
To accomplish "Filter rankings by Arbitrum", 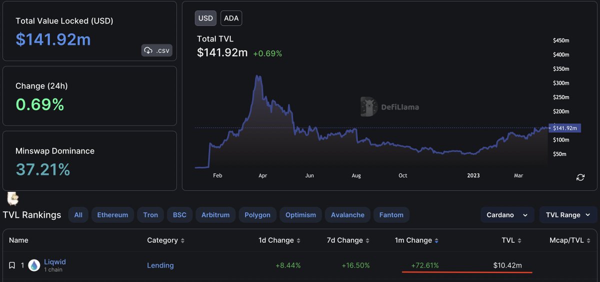I will (215, 215).
